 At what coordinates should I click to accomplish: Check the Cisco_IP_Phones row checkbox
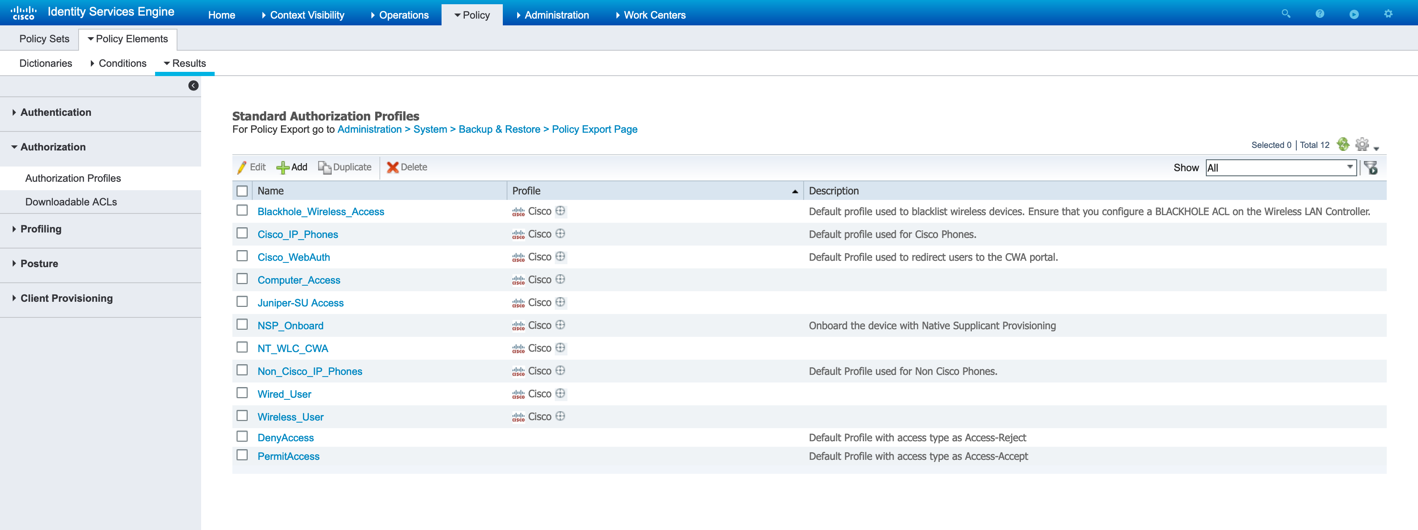tap(242, 233)
